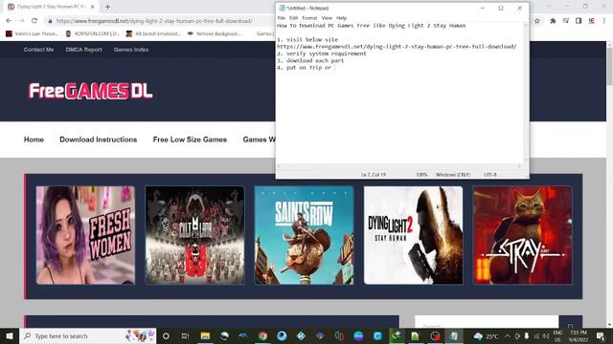Screen dimensions: 613x344
Task: Open File Explorer from taskbar
Action: pos(205,335)
